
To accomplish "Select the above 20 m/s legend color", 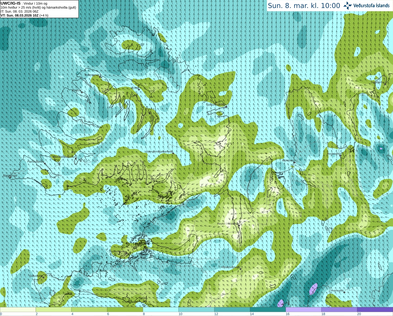I will click(x=375, y=310).
